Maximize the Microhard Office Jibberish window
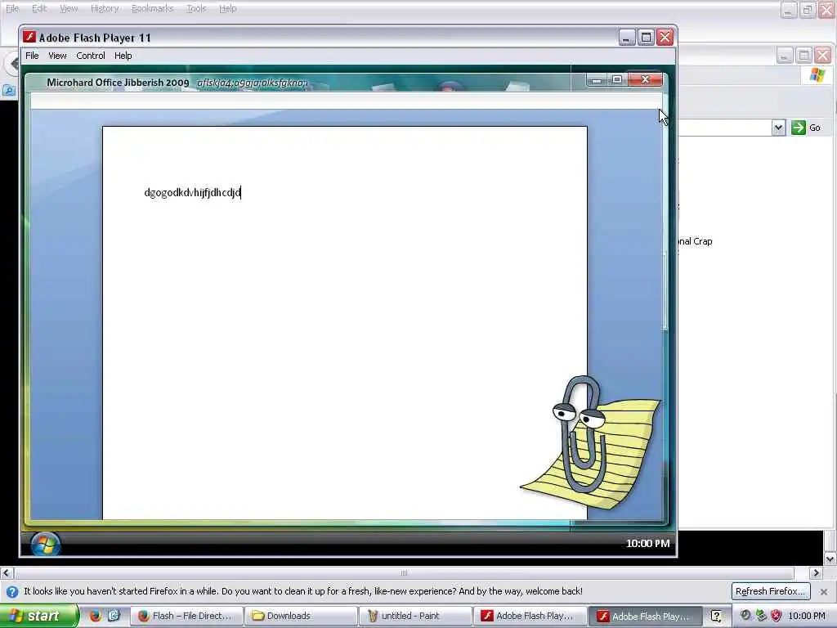This screenshot has height=628, width=837. (617, 79)
